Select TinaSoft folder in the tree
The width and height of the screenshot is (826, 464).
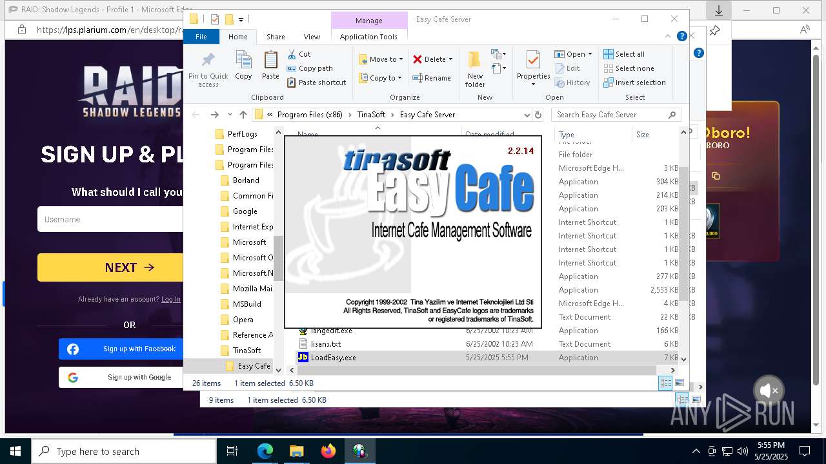click(x=247, y=351)
